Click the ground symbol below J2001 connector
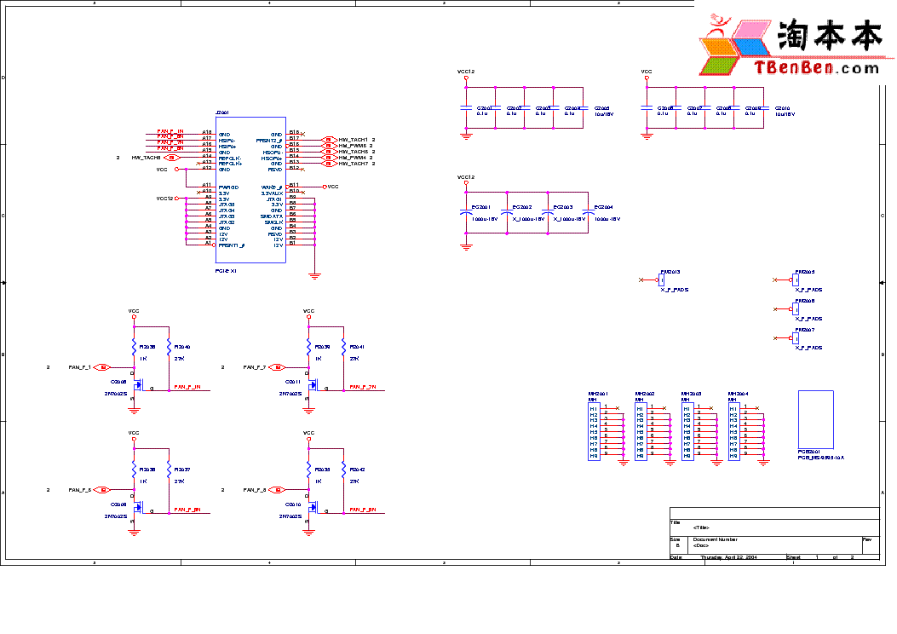This screenshot has width=897, height=634. (x=314, y=274)
